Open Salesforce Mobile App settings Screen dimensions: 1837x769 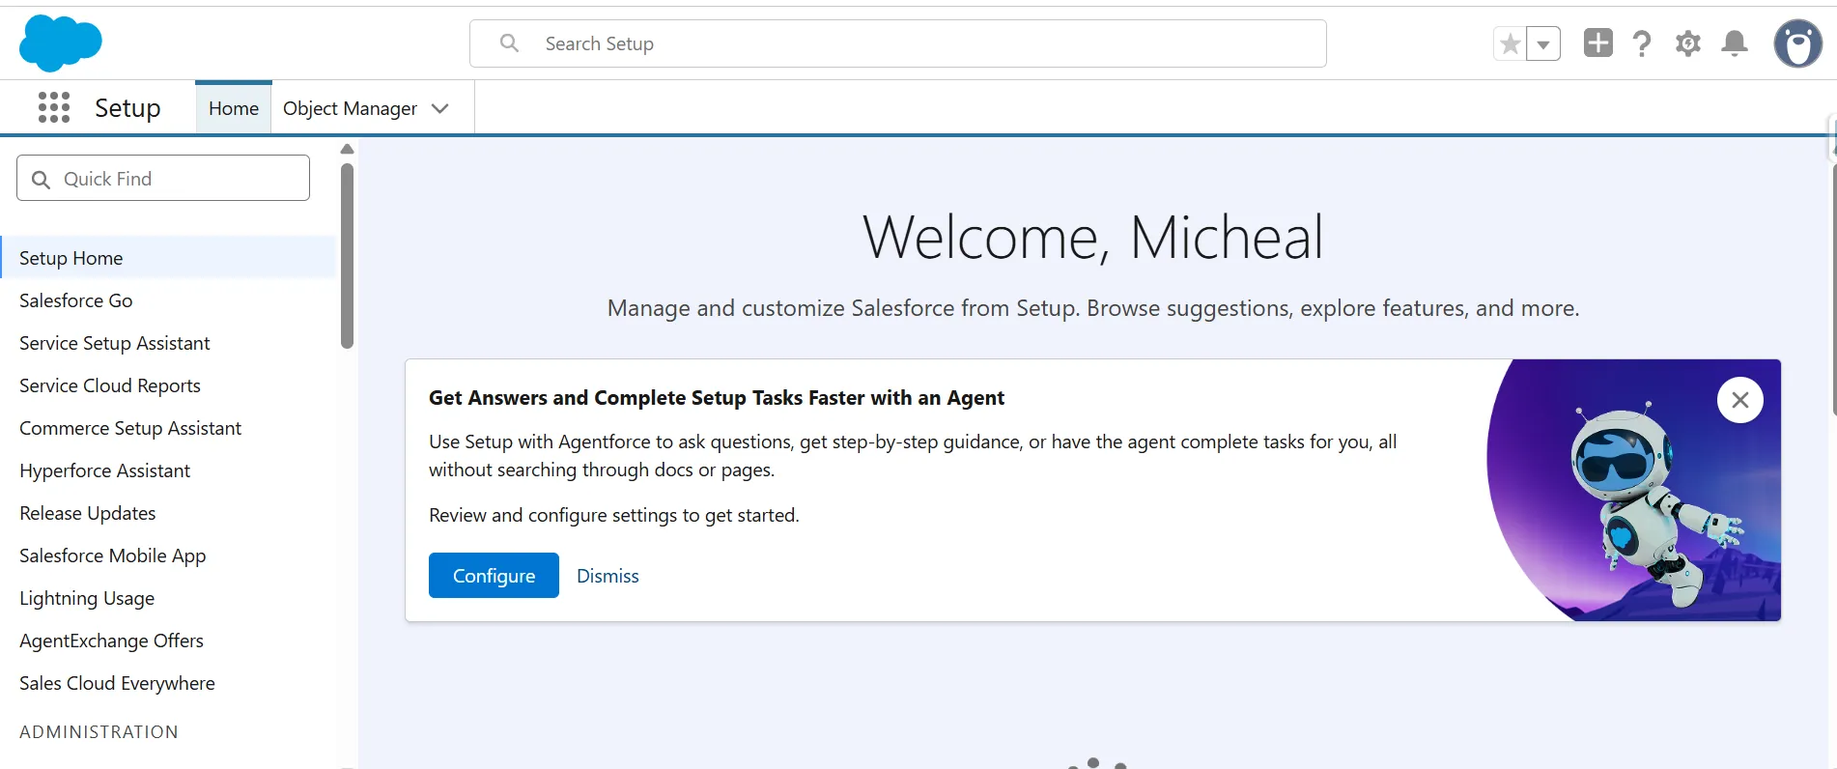[113, 555]
